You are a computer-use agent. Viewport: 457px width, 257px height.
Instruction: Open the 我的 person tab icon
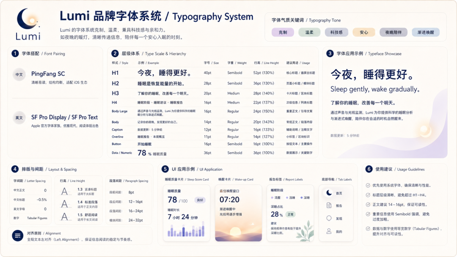pyautogui.click(x=329, y=231)
